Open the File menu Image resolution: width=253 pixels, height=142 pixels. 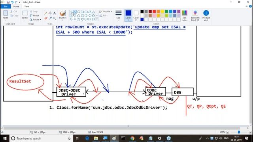6,6
